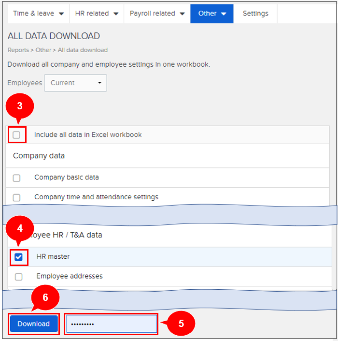Focus the password field beside Download

click(112, 324)
